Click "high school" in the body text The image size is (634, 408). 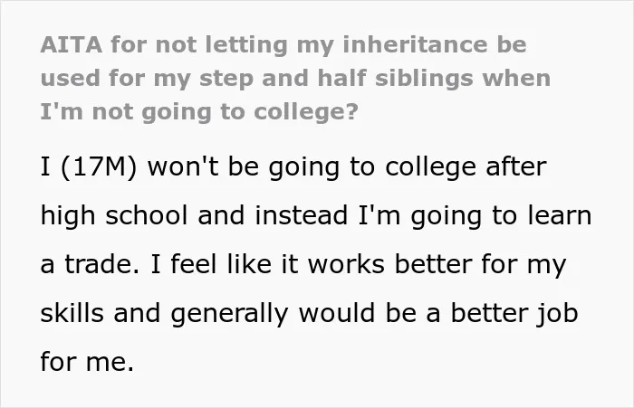coord(114,215)
